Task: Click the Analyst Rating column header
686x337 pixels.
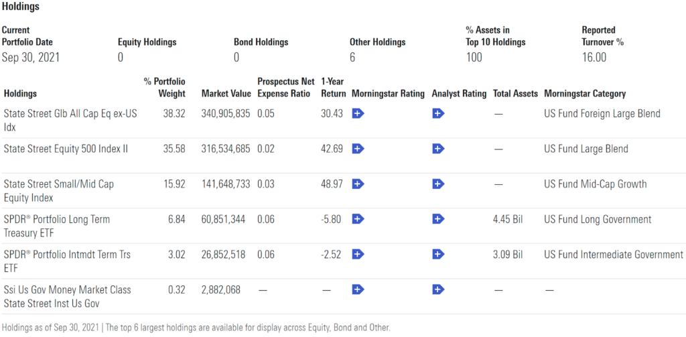Action: 459,94
